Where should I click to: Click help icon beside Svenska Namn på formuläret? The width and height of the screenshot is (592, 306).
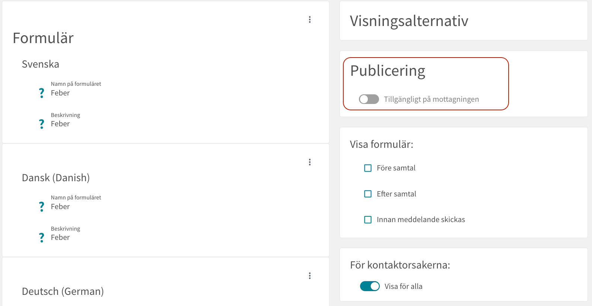42,93
